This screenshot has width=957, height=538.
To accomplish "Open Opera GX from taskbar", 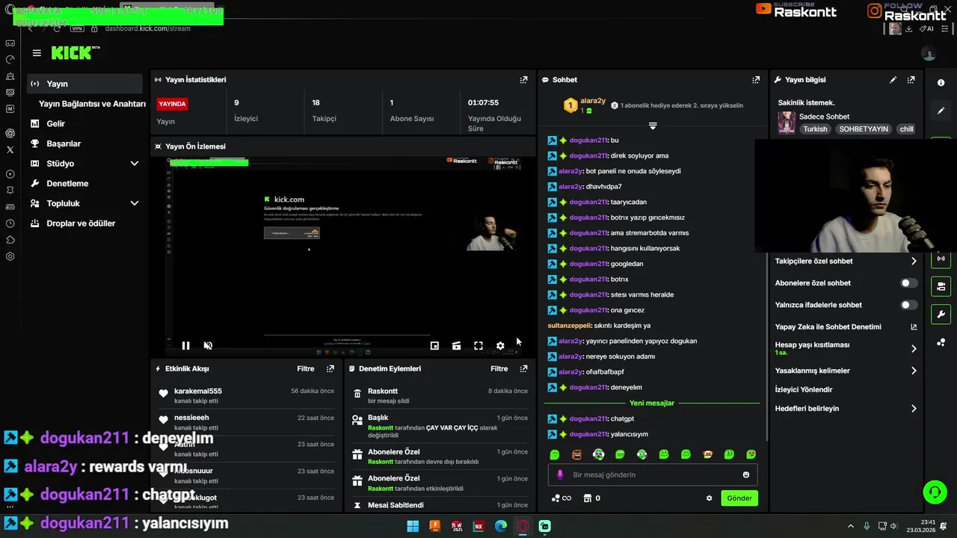I will 523,526.
